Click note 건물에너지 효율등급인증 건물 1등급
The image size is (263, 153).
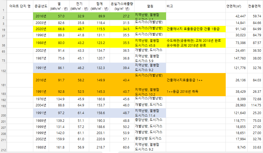196,29
